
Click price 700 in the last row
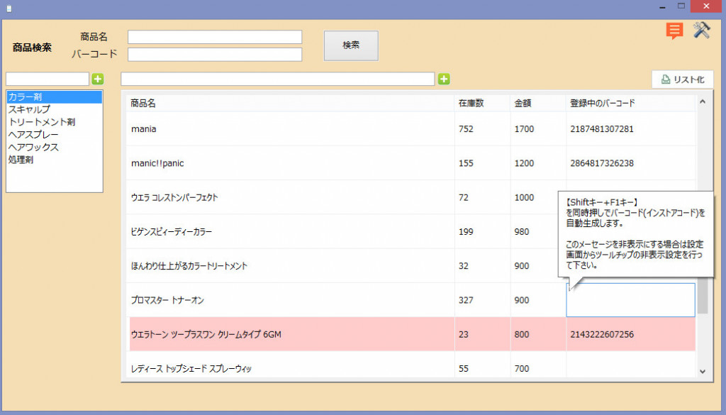521,369
